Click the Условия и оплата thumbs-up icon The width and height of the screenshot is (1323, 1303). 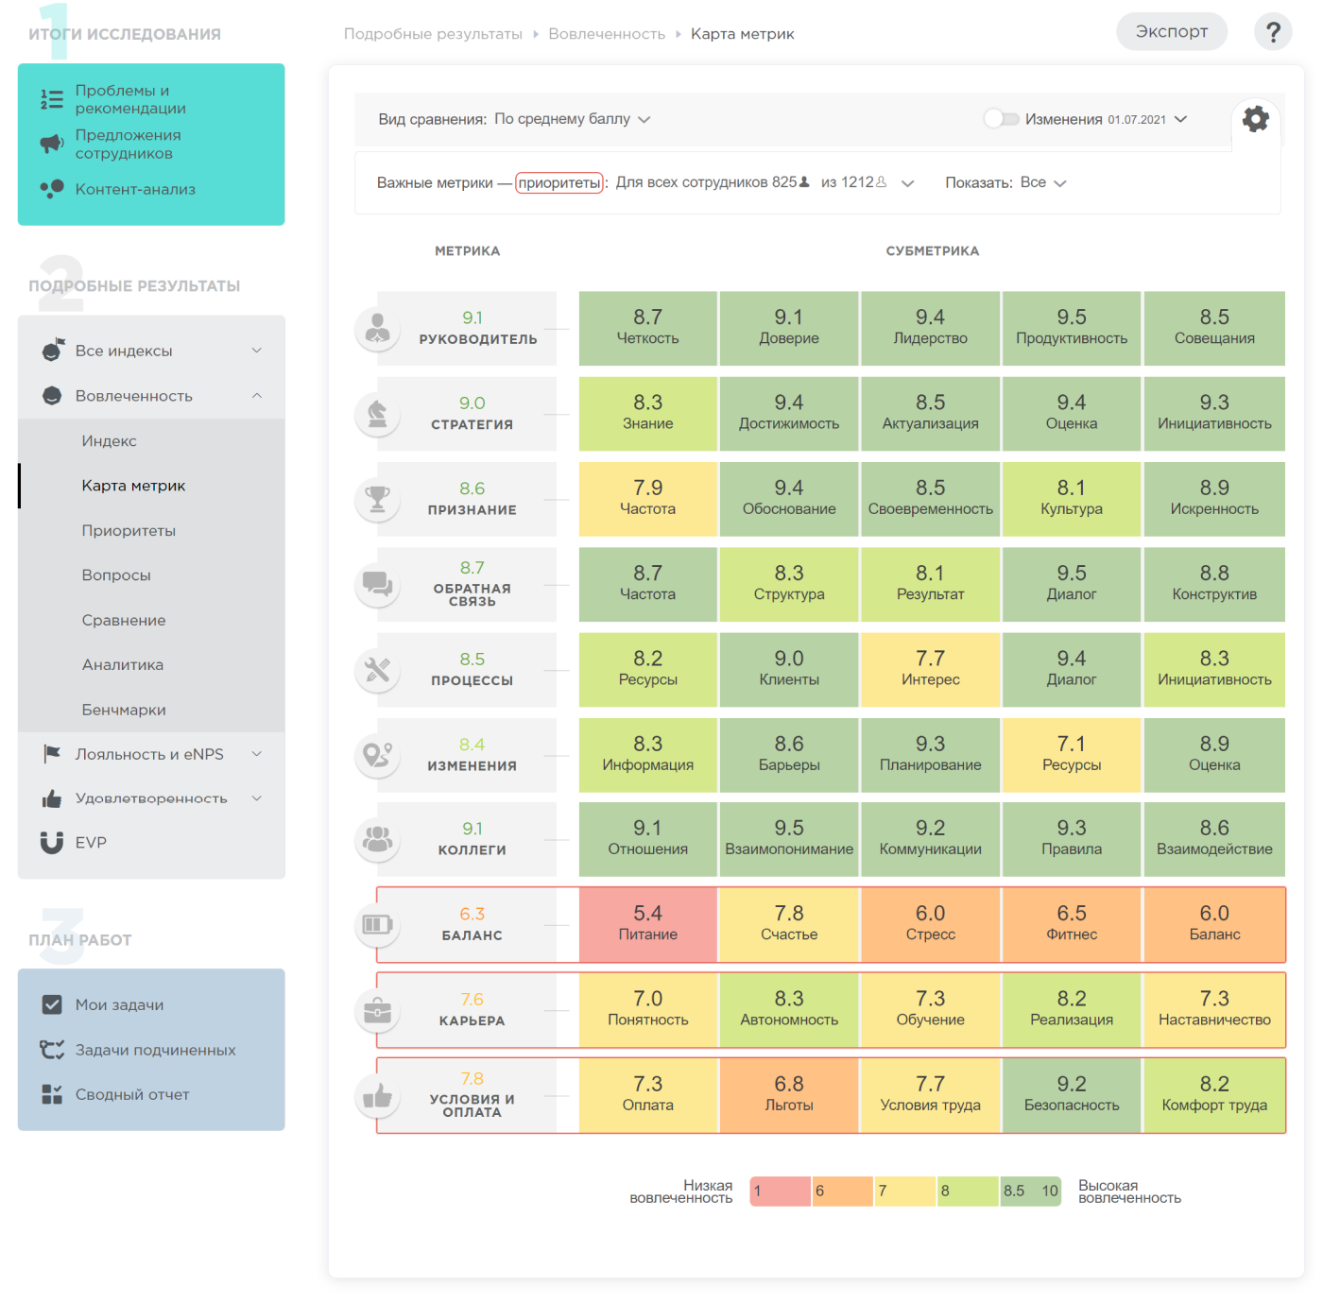pos(378,1095)
